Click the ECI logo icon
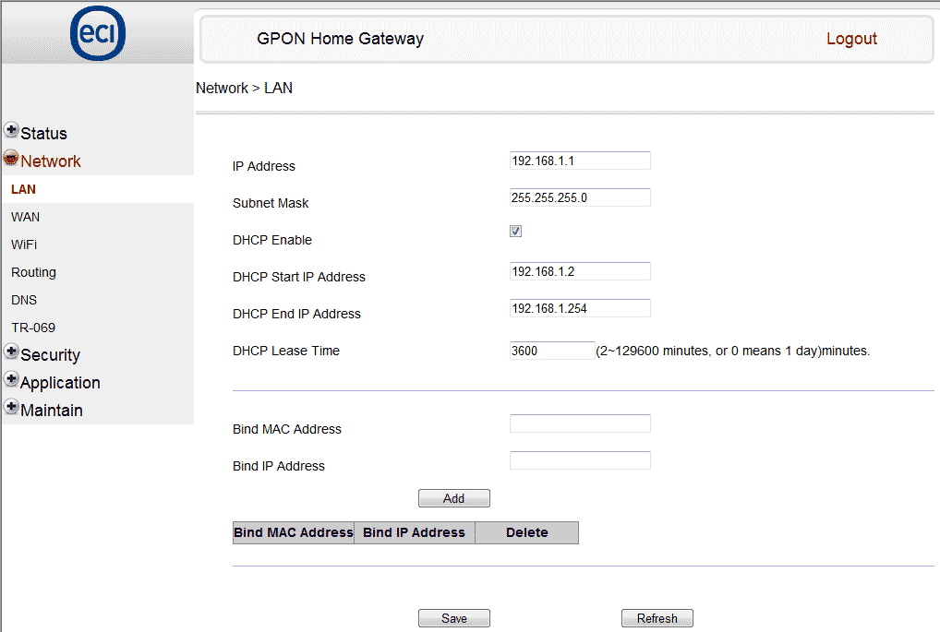Screen dimensions: 940x632 [98, 33]
